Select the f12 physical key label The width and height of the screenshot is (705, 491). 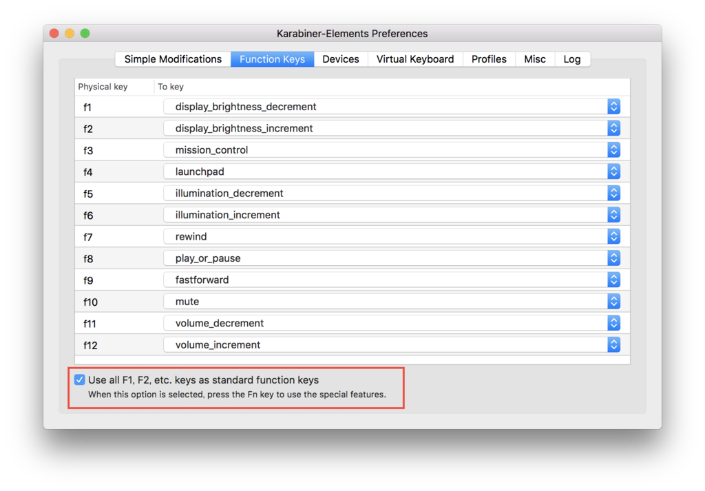(90, 345)
